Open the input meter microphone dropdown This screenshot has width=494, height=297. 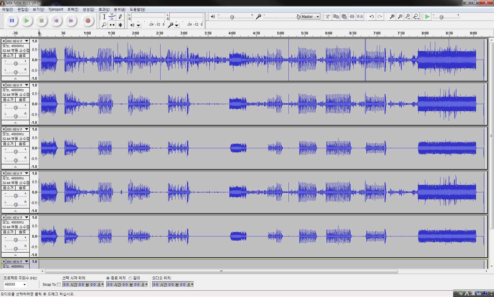(x=176, y=25)
